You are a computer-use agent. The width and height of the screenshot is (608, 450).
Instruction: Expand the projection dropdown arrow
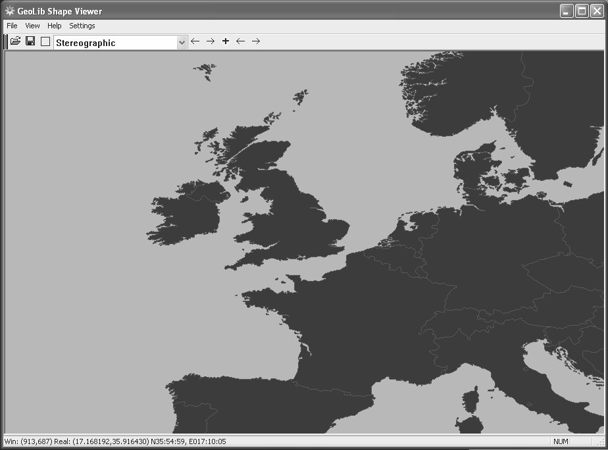pyautogui.click(x=182, y=43)
